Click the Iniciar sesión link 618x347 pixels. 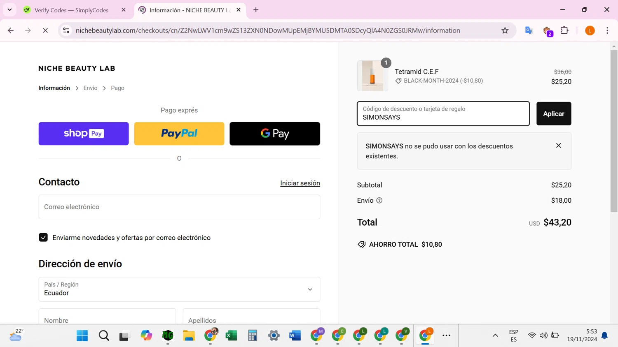click(300, 183)
